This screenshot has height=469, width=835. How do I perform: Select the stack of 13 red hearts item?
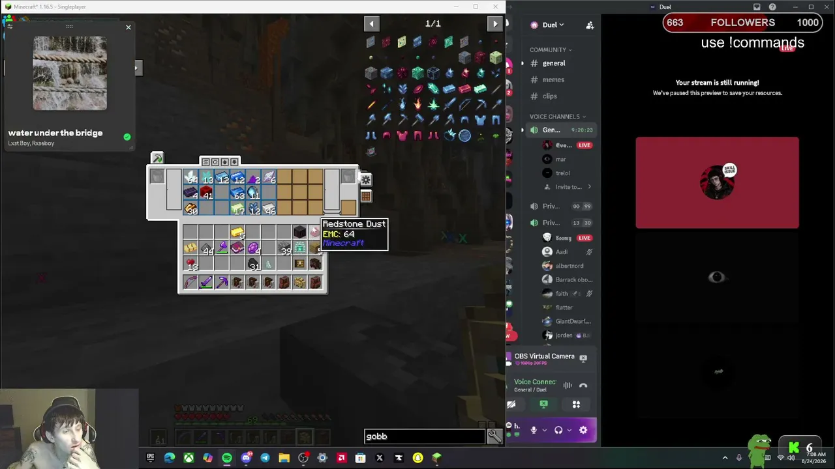click(x=190, y=264)
